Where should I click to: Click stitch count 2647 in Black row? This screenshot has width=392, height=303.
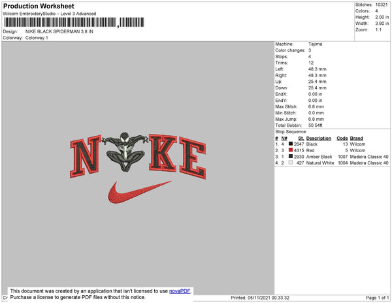[299, 144]
